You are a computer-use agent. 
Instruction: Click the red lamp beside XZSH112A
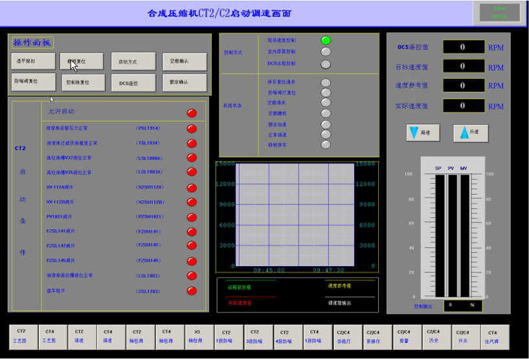point(192,187)
